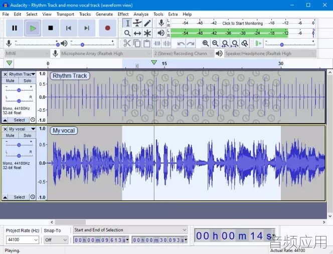Image resolution: width=333 pixels, height=254 pixels.
Task: Skip to start of project
Action: (69, 28)
